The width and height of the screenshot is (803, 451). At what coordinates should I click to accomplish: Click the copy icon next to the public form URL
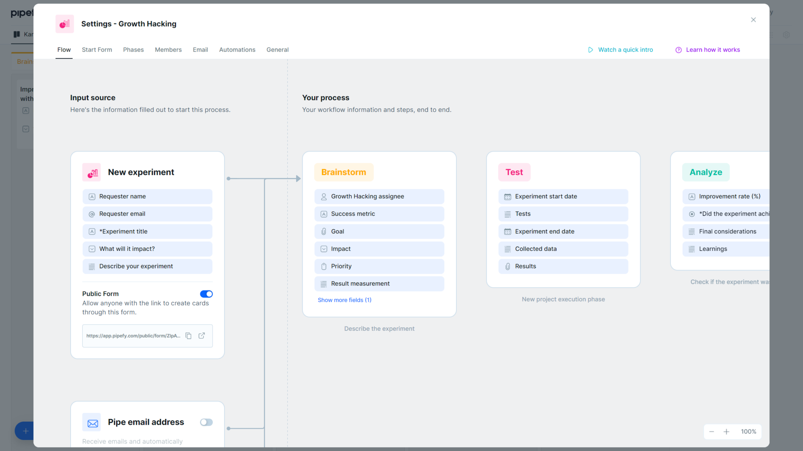[189, 336]
